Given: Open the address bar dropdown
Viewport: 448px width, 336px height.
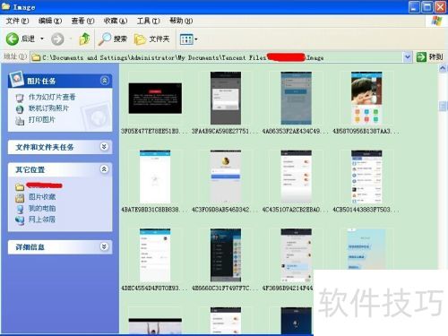Looking at the screenshot, I should [408, 56].
